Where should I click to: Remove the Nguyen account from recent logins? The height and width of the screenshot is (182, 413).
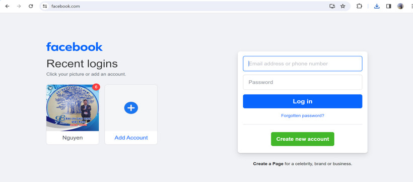(x=50, y=88)
